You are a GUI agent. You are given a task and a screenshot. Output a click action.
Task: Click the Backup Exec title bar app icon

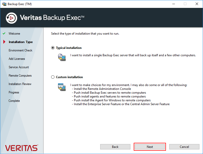[4, 4]
